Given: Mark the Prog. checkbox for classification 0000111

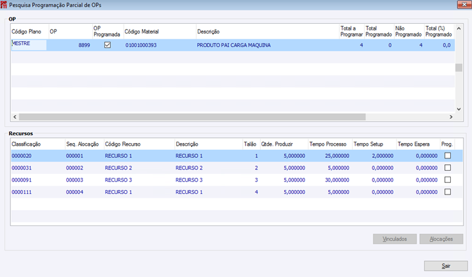Looking at the screenshot, I should click(448, 192).
